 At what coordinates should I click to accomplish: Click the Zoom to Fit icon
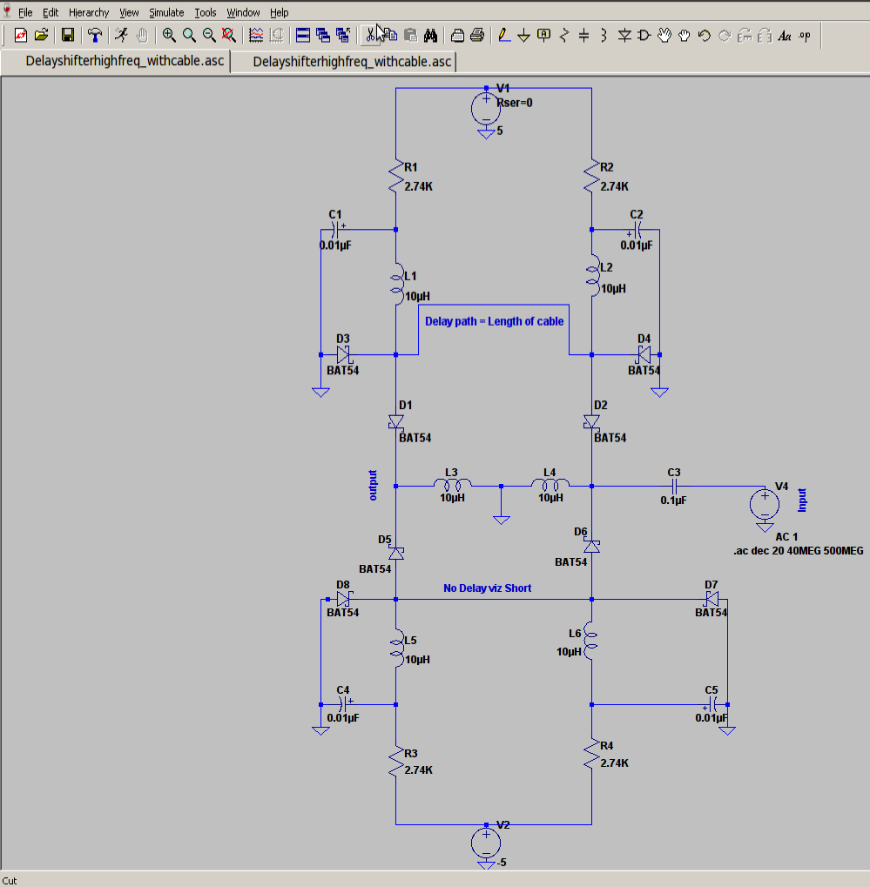229,36
